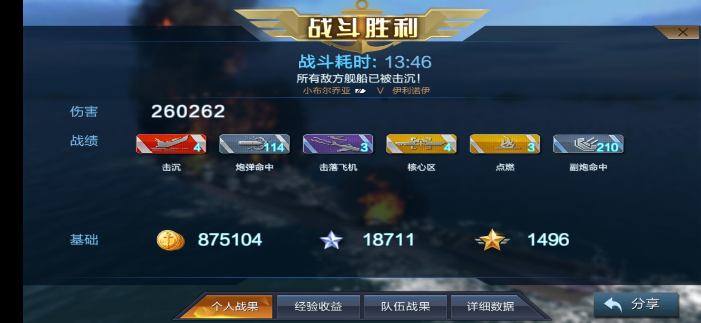Click the gold winged star icon

[x=492, y=240]
